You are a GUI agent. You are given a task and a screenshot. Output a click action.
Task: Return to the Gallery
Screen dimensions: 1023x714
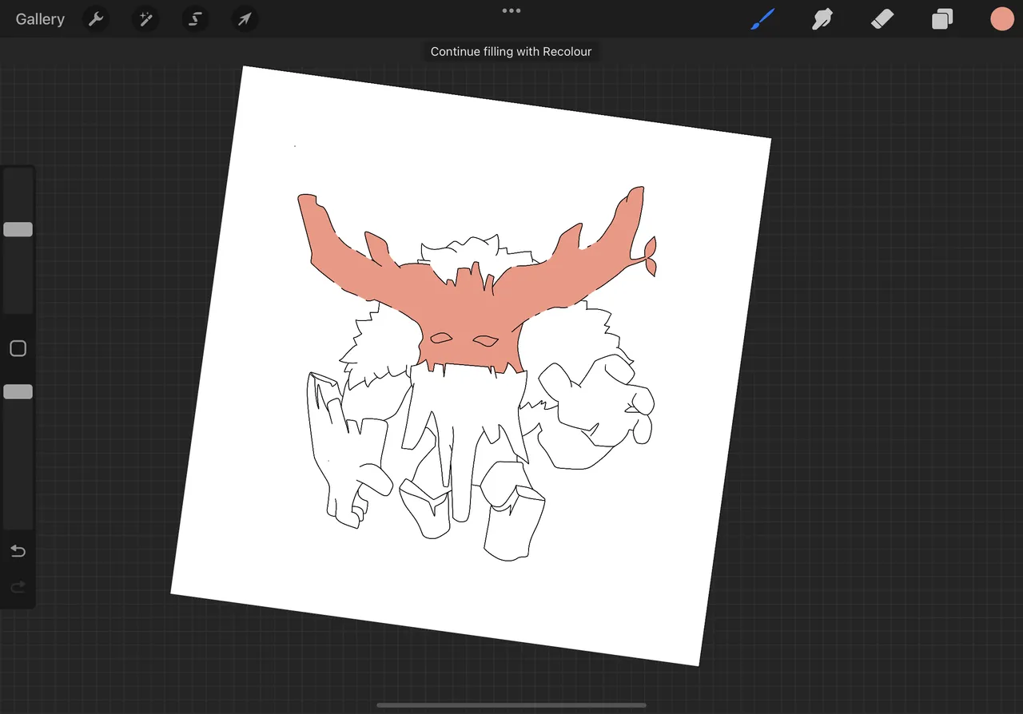point(40,19)
